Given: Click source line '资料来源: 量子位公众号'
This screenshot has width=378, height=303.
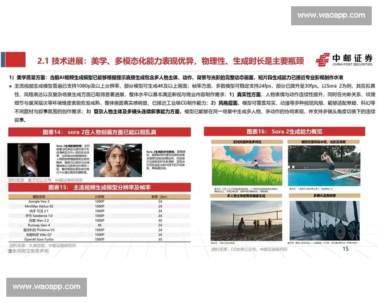Looking at the screenshot, I should pos(45,180).
